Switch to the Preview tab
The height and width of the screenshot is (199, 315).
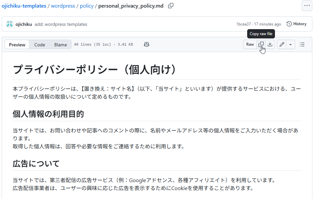pyautogui.click(x=17, y=45)
